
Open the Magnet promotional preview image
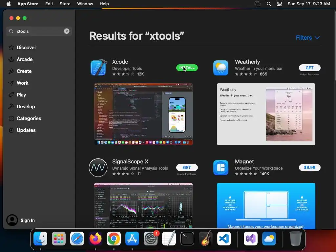266,206
